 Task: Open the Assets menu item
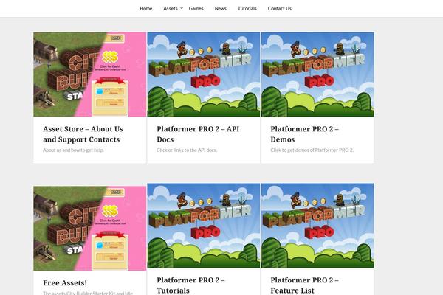[x=171, y=8]
